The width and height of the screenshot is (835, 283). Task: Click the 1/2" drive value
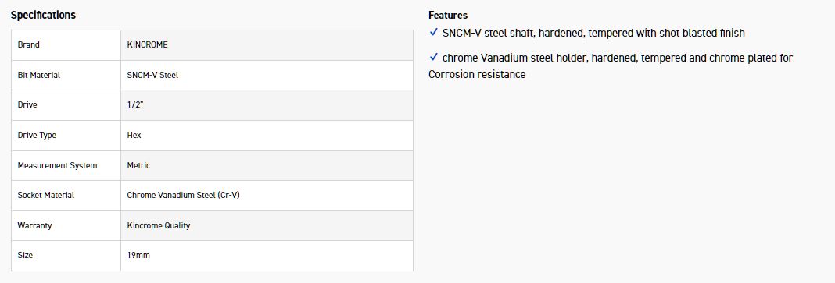tap(135, 105)
